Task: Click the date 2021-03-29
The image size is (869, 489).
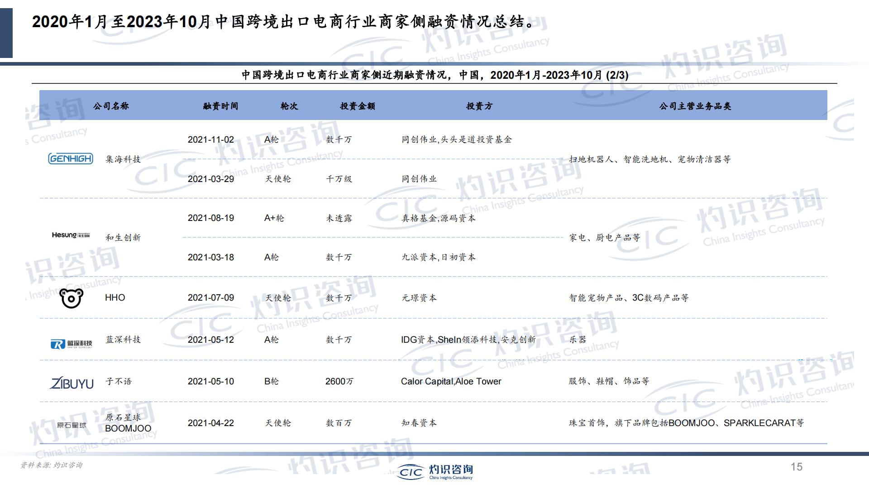Action: point(211,179)
